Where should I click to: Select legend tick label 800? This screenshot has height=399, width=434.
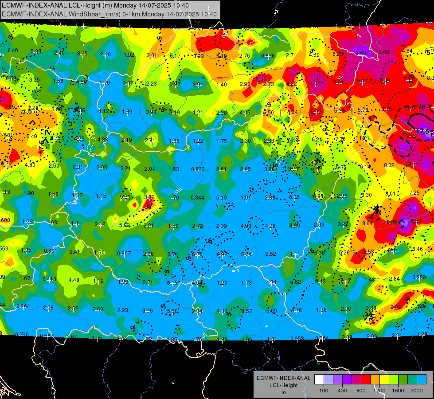(361, 391)
